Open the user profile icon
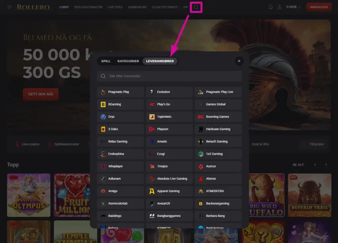The image size is (338, 243). coord(279,7)
